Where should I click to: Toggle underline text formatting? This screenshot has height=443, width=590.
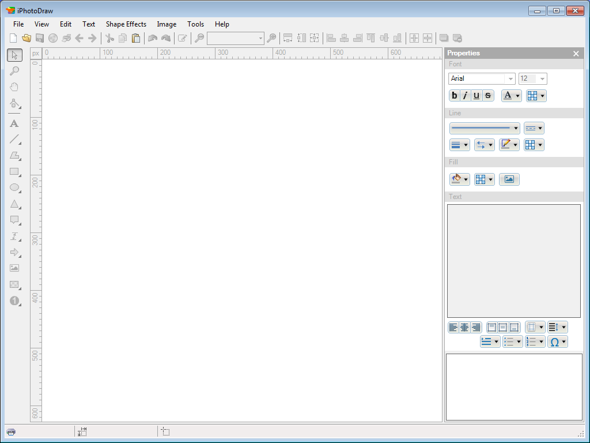[x=476, y=95]
